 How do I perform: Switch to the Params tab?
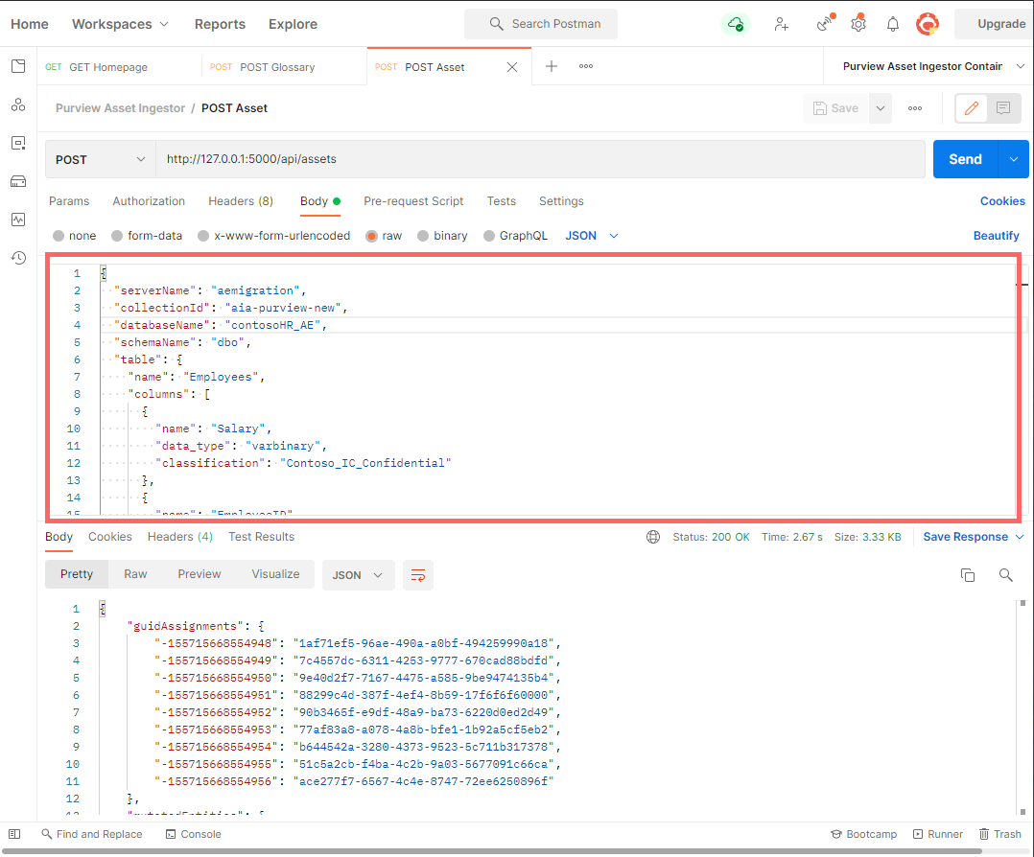point(69,201)
